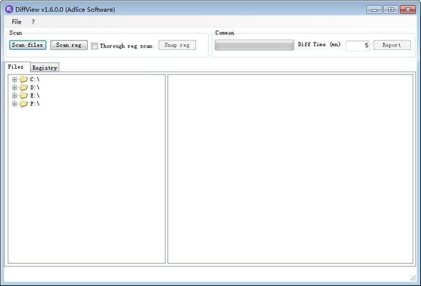Click the Diff Time minutes input field

click(357, 46)
